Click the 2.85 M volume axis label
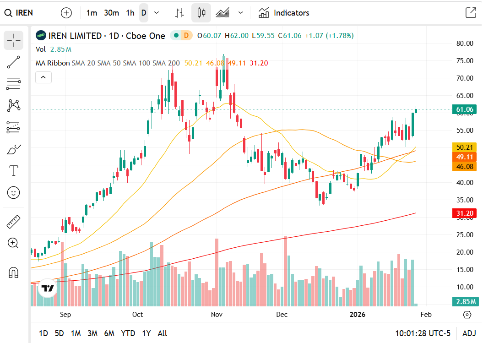 (x=466, y=302)
